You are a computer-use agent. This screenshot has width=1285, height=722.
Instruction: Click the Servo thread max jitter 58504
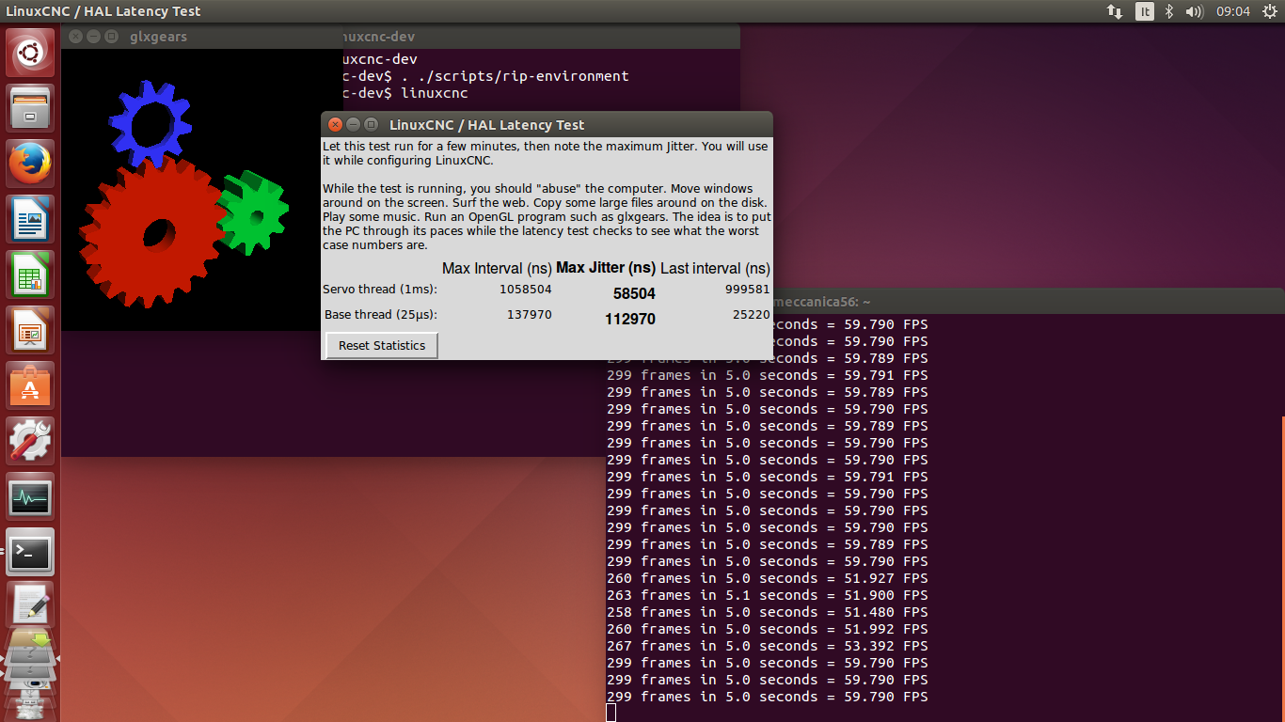(x=634, y=293)
